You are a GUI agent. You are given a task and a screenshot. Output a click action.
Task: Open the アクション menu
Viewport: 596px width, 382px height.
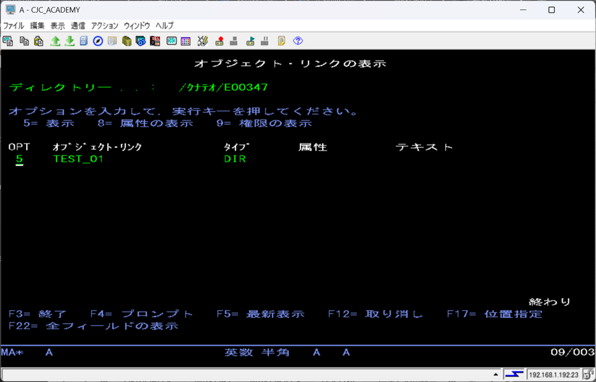coord(105,26)
